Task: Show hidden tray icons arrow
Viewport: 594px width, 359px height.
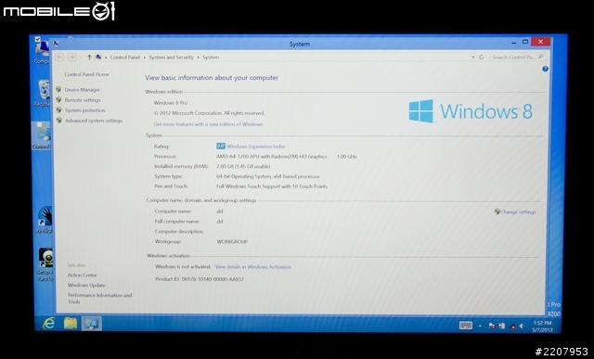Action: tap(480, 326)
